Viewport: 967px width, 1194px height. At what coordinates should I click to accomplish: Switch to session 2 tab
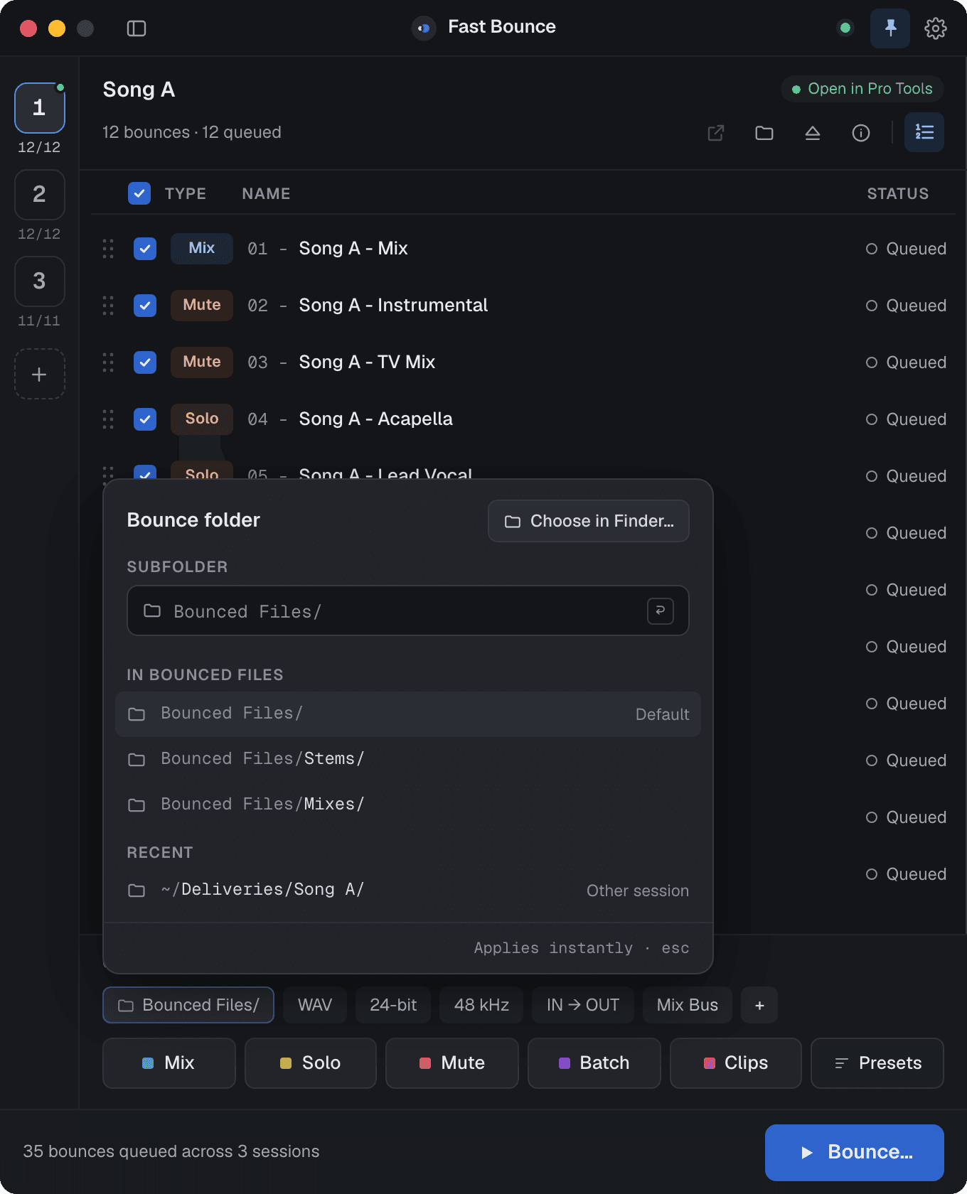tap(40, 195)
